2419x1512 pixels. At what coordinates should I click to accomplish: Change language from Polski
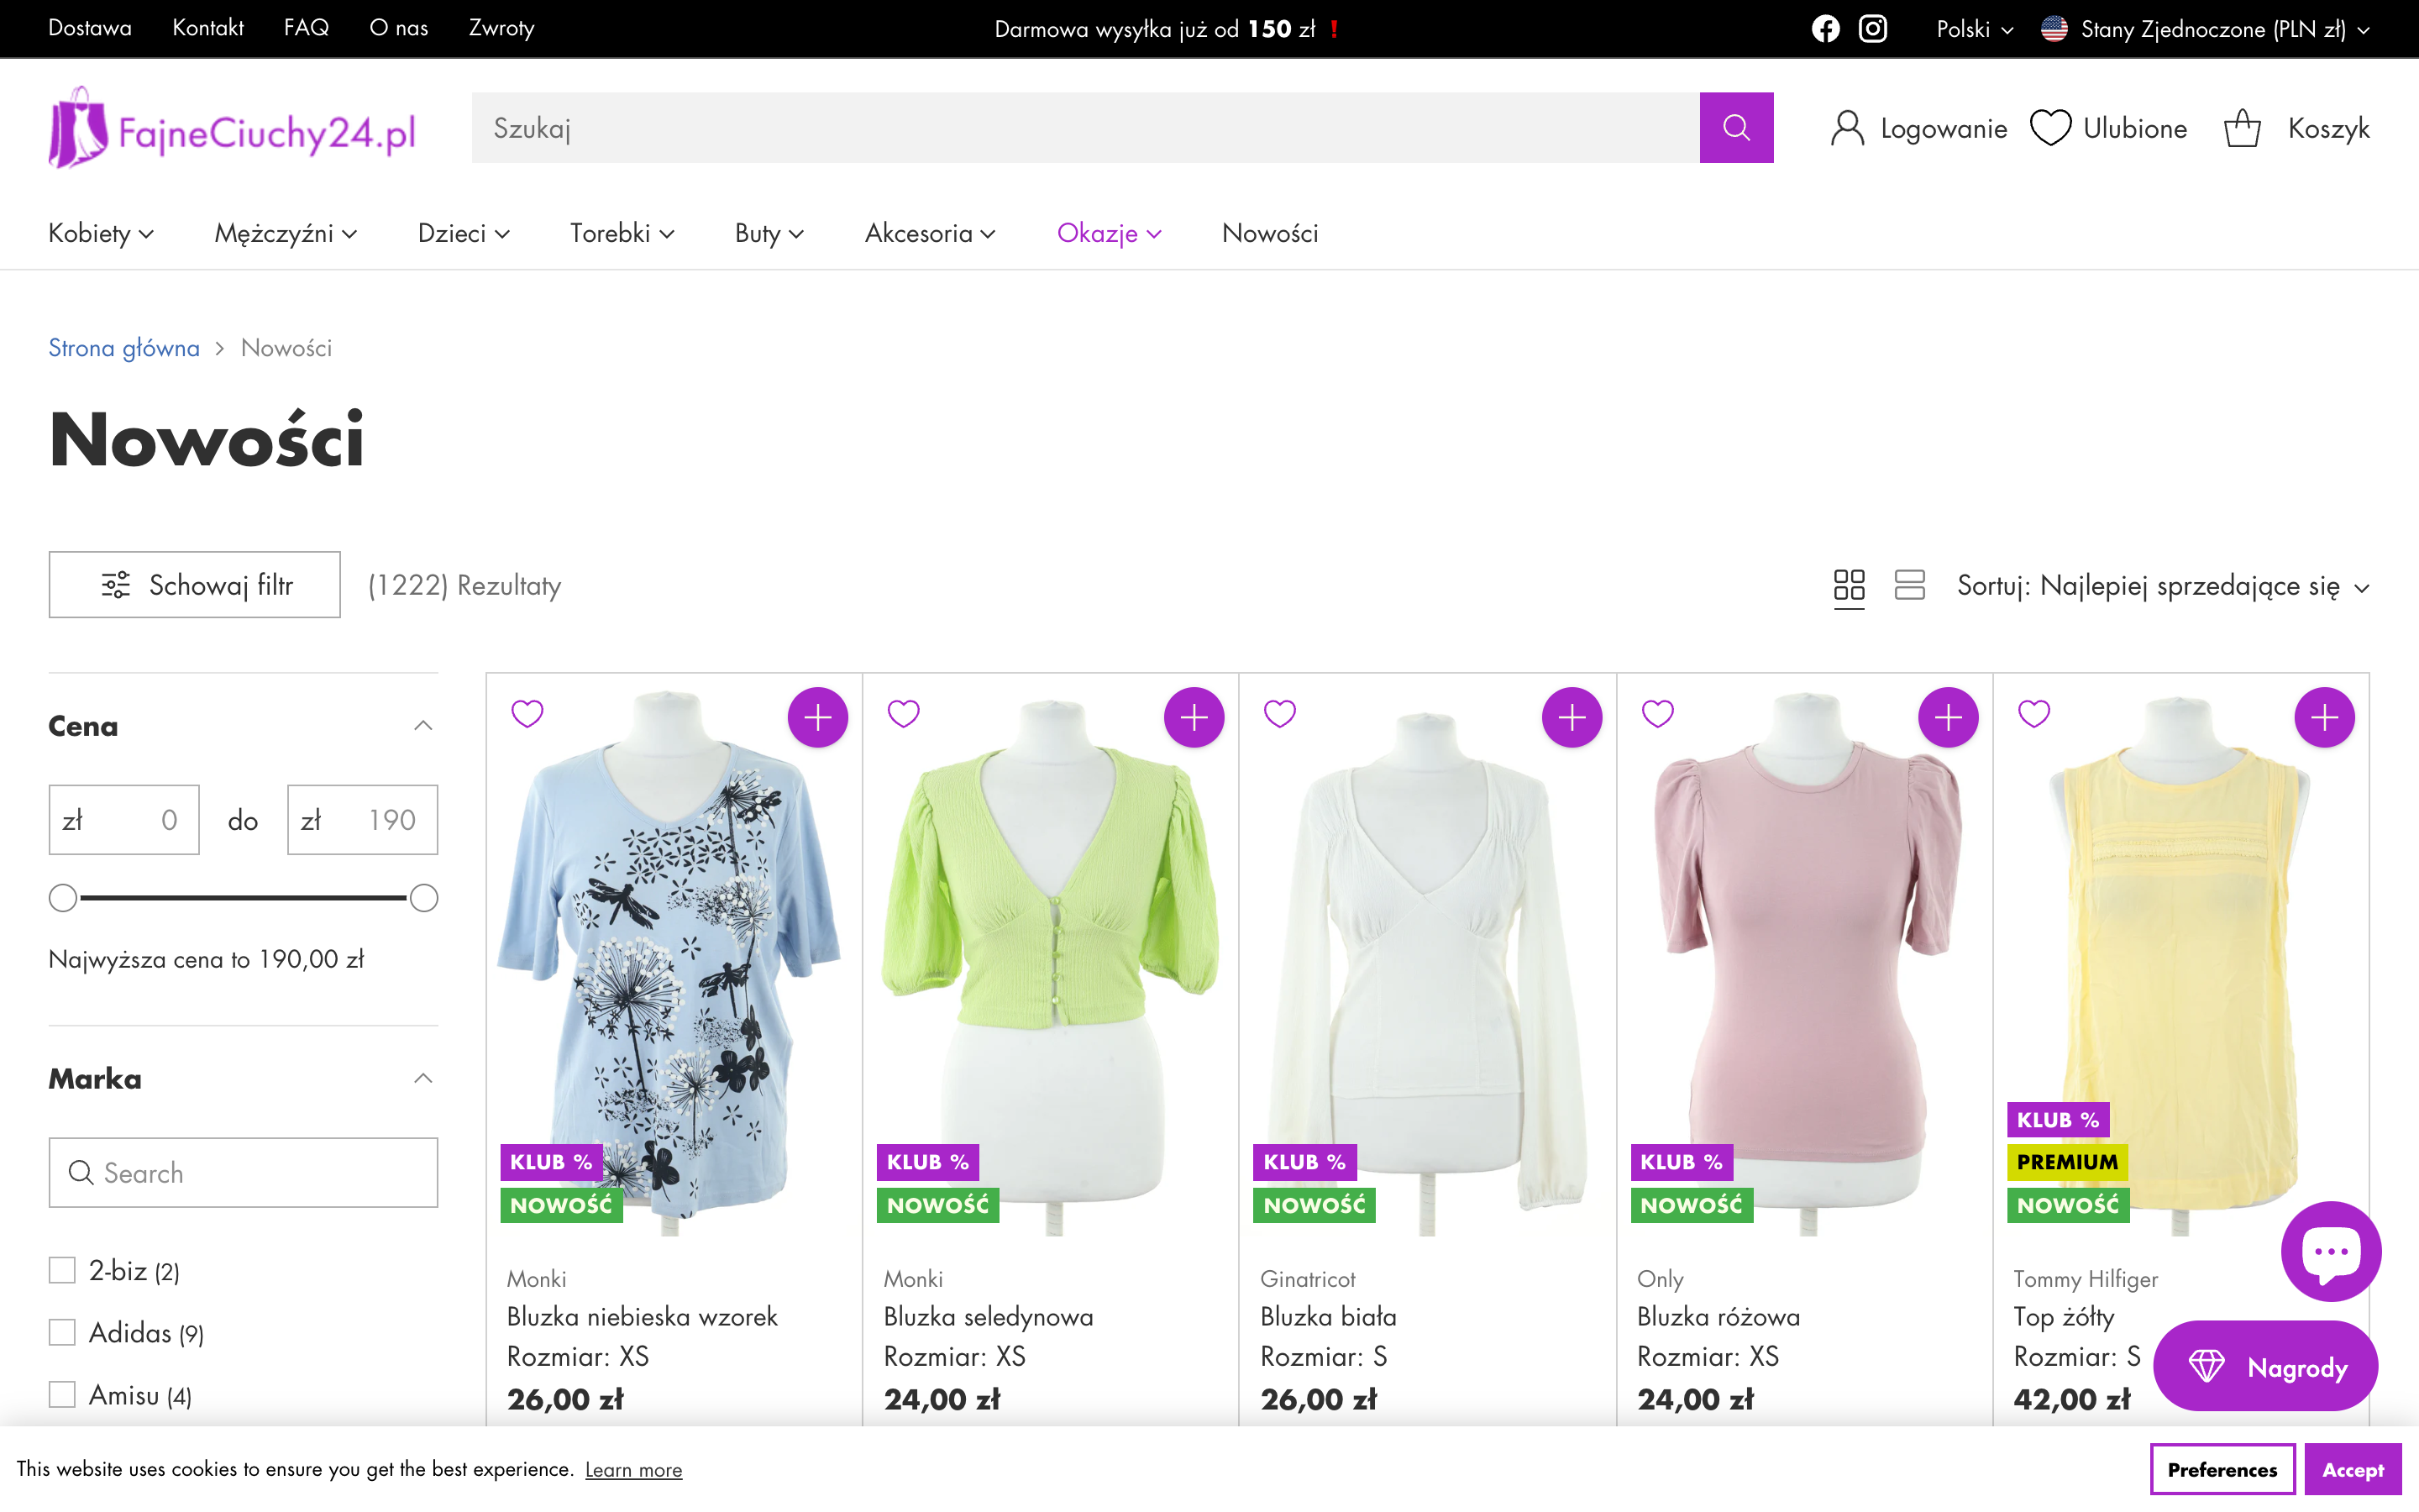coord(1971,28)
